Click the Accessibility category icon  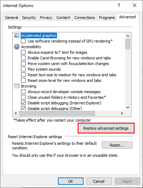pyautogui.click(x=17, y=47)
